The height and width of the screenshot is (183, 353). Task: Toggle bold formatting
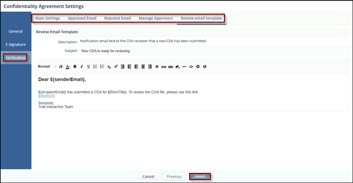tap(75, 67)
